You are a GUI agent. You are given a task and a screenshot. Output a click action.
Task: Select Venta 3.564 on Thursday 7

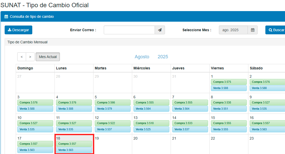(x=190, y=109)
